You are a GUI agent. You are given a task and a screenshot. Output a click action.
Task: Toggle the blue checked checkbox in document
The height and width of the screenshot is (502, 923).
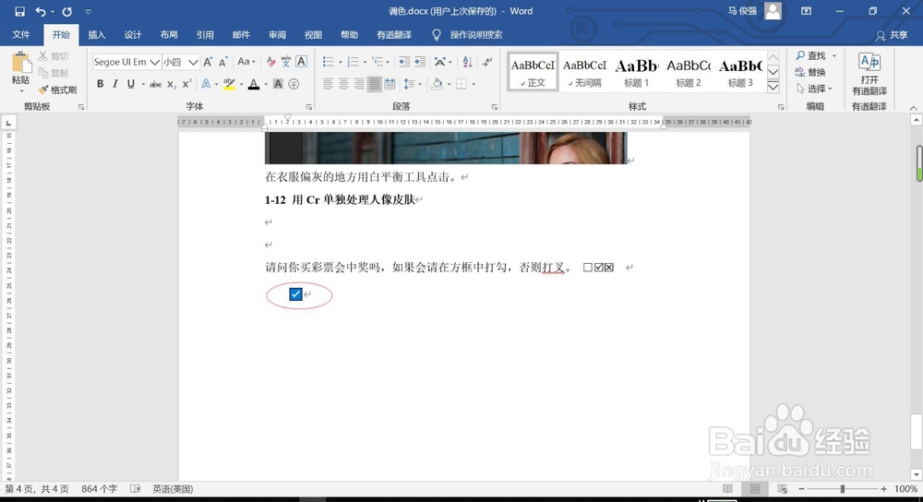pos(295,293)
